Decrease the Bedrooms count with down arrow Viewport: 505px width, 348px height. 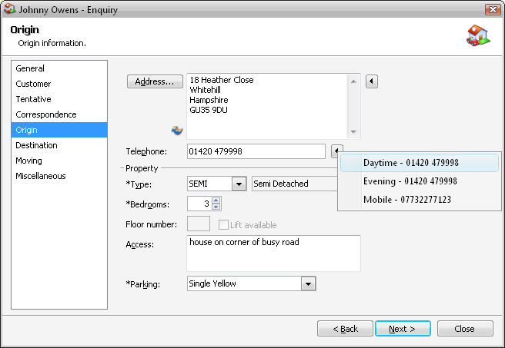coord(216,207)
